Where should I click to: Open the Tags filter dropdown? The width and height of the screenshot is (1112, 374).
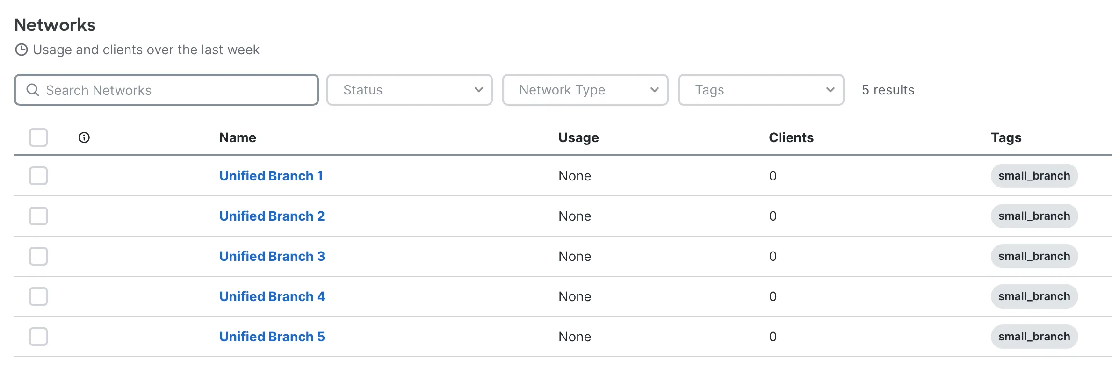click(x=761, y=90)
